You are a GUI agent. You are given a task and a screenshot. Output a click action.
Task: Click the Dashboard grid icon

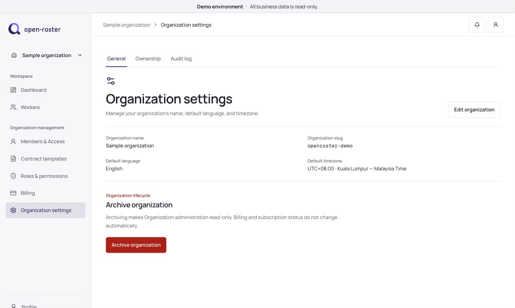pos(13,90)
